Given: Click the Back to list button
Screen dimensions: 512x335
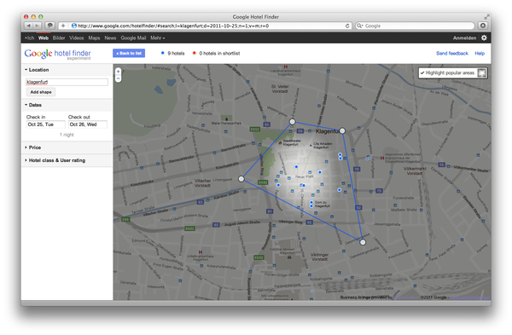Looking at the screenshot, I should coord(129,53).
